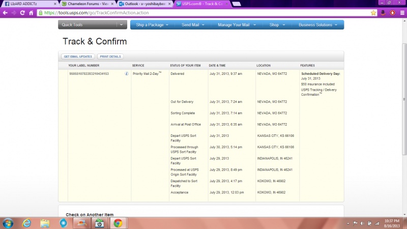Click the Acceptance status row
407x229 pixels.
coord(180,192)
